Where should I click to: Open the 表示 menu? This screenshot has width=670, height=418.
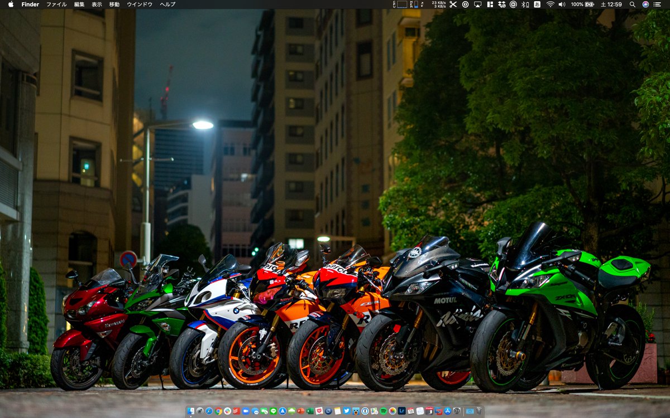(x=97, y=4)
